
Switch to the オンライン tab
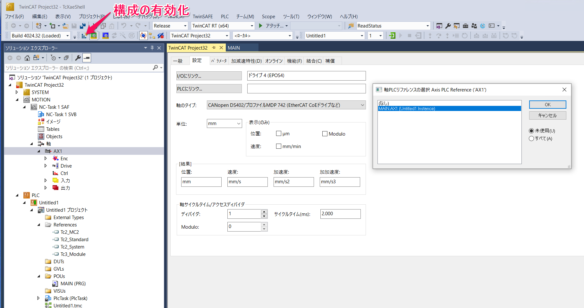(x=274, y=61)
